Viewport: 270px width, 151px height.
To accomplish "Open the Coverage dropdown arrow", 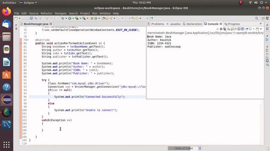I will pyautogui.click(x=81, y=18).
